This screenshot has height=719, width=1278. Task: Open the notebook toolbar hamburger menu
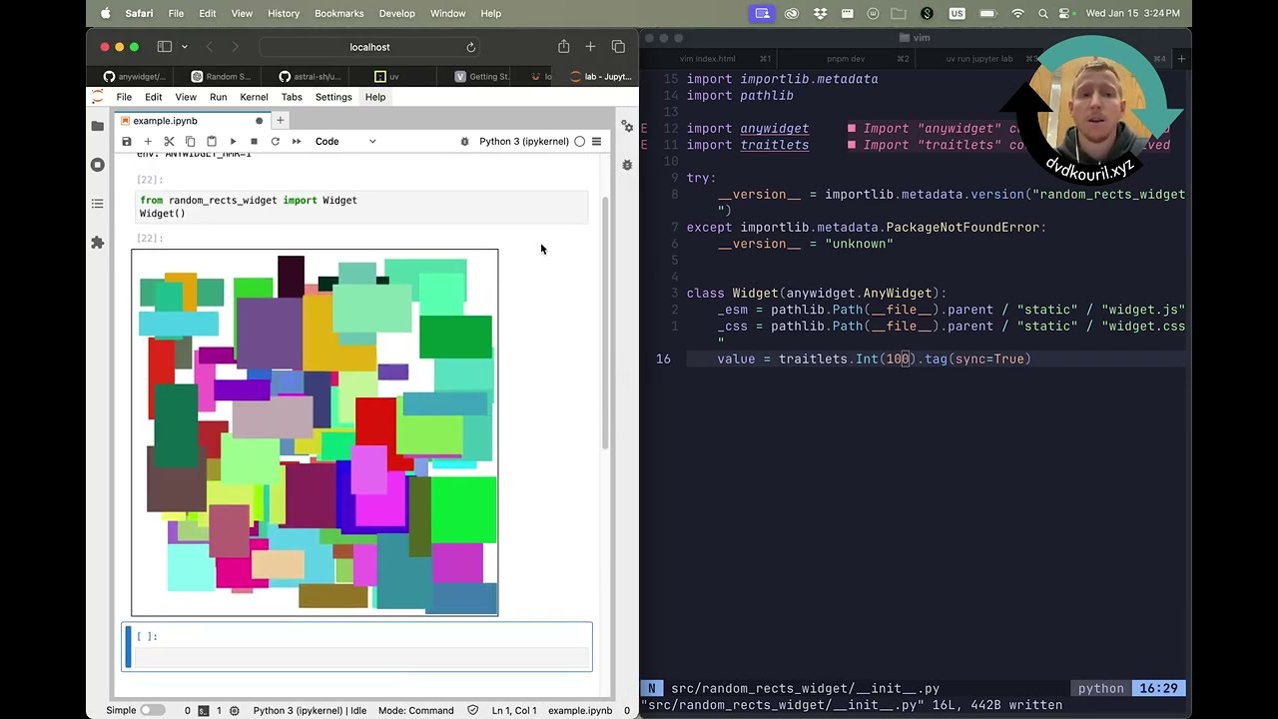coord(596,142)
